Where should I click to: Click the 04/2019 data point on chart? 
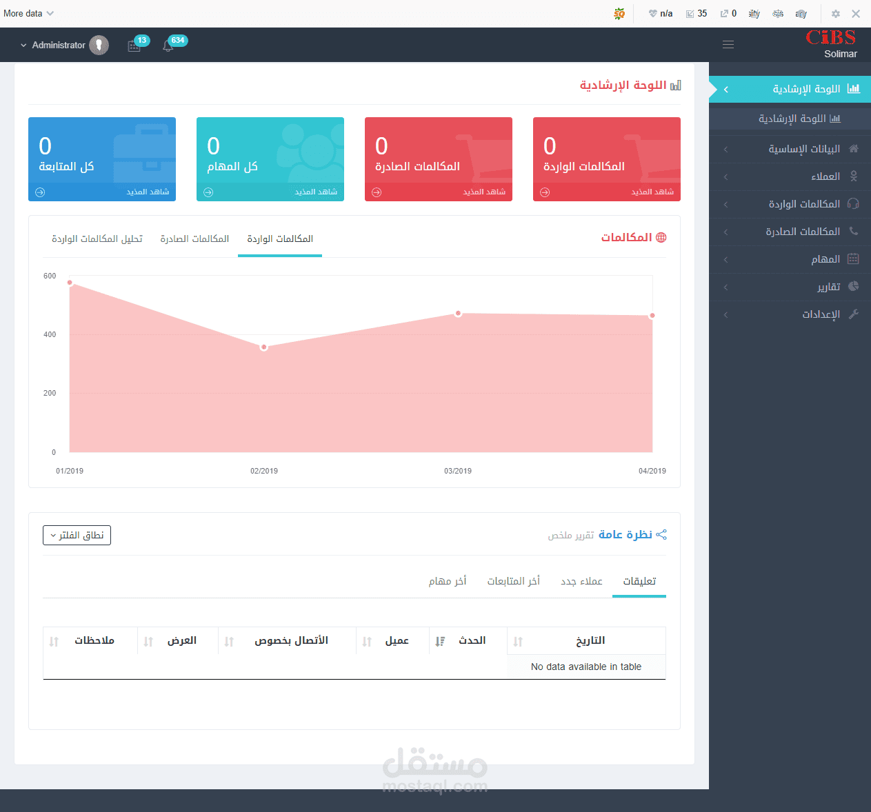652,316
